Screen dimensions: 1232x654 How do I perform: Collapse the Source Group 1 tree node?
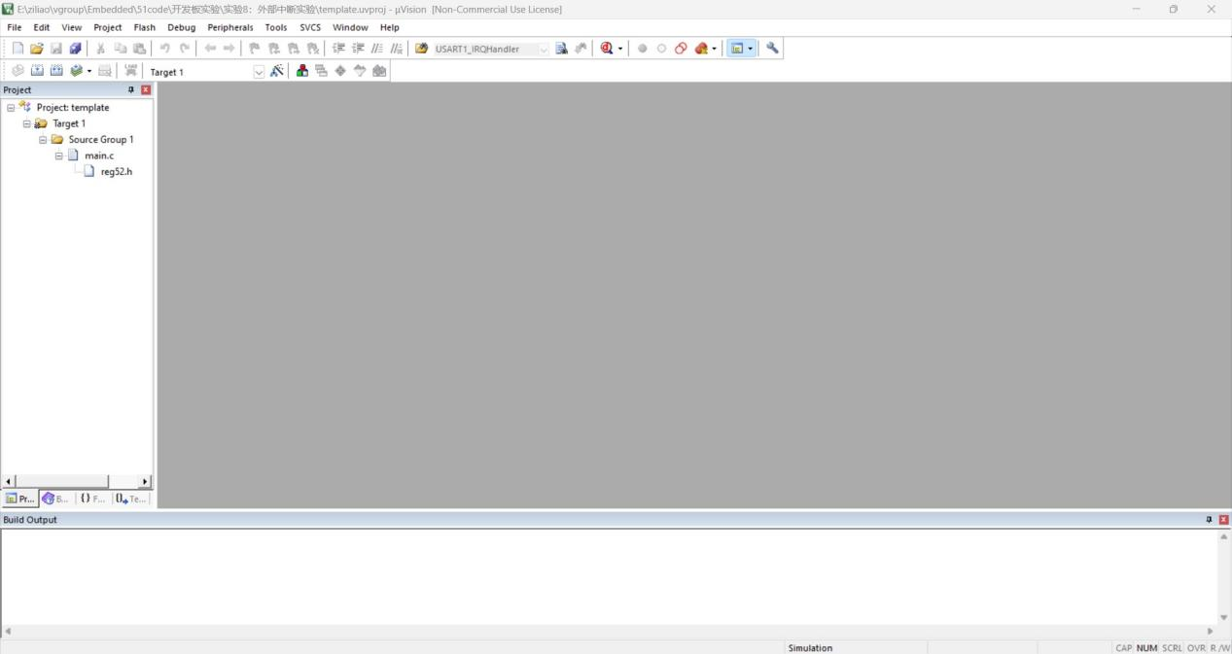43,140
